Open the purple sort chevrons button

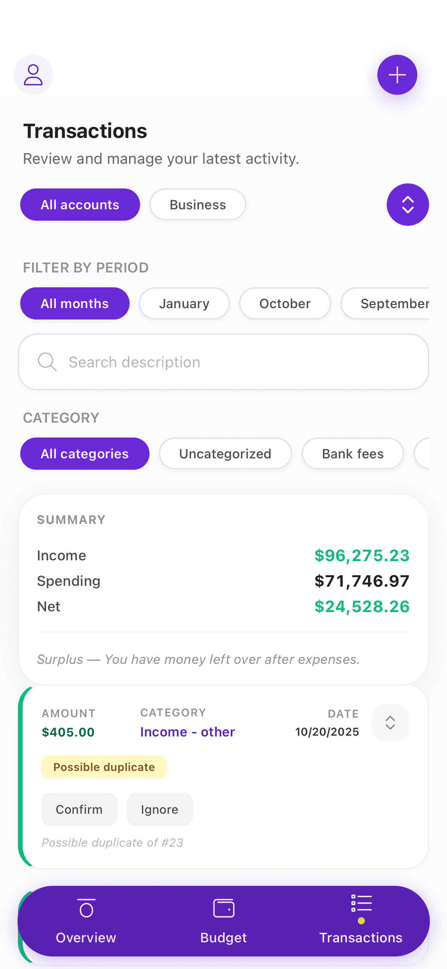pyautogui.click(x=407, y=205)
